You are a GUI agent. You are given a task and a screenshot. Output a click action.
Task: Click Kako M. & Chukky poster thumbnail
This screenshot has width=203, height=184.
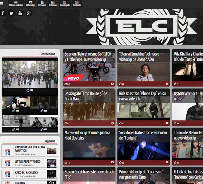pyautogui.click(x=52, y=174)
